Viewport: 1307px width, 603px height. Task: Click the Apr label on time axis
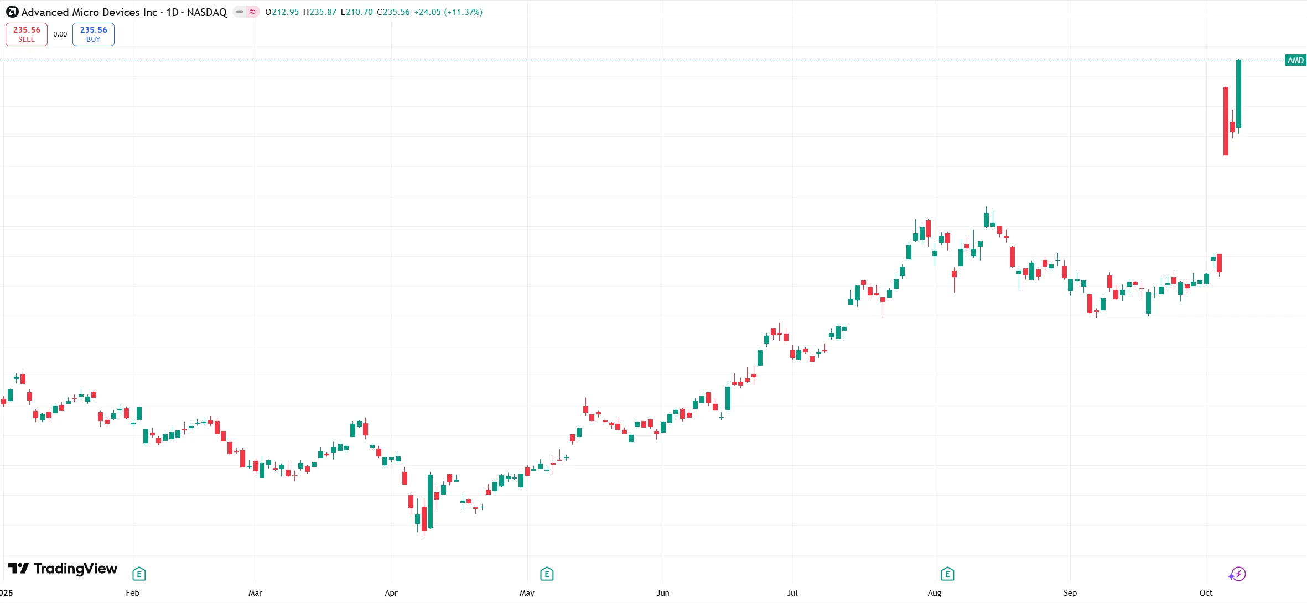click(391, 593)
